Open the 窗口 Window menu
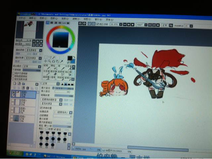This screenshot has width=212, height=159. tap(98, 19)
